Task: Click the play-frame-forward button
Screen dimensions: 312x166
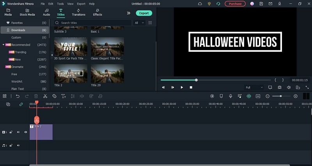Action: 172,87
